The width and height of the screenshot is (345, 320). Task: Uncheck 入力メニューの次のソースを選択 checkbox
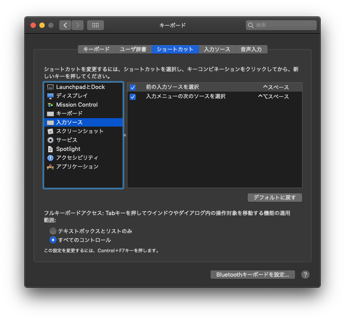(133, 97)
